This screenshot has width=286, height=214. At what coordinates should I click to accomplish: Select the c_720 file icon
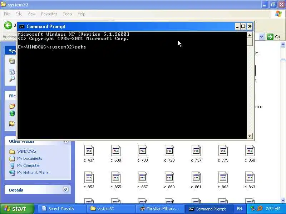169,151
